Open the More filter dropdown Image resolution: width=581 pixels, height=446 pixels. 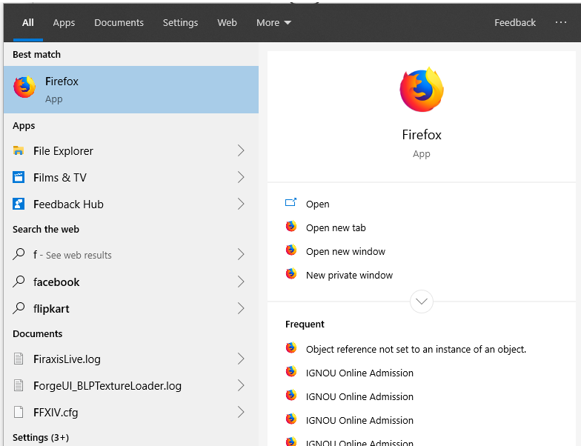click(274, 22)
